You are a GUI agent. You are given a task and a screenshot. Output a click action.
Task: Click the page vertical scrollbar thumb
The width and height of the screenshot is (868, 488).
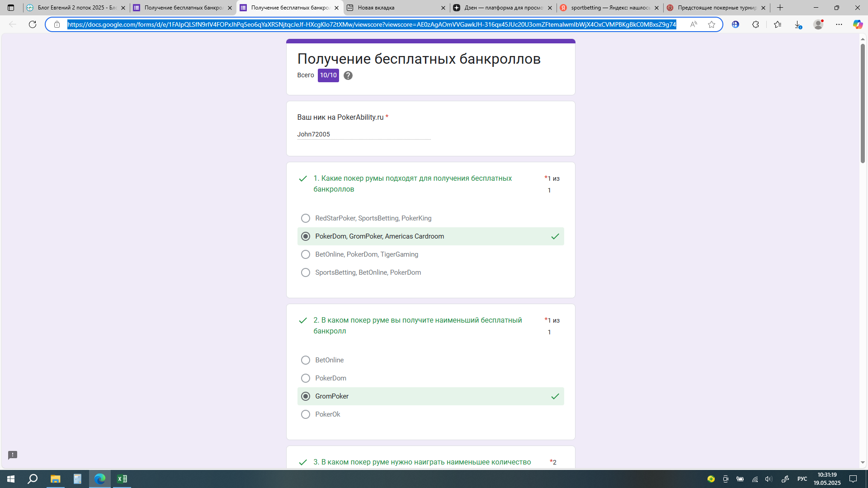click(x=863, y=103)
